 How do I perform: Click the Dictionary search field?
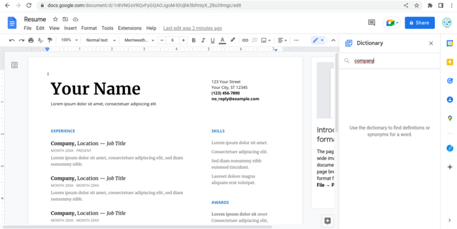click(389, 61)
